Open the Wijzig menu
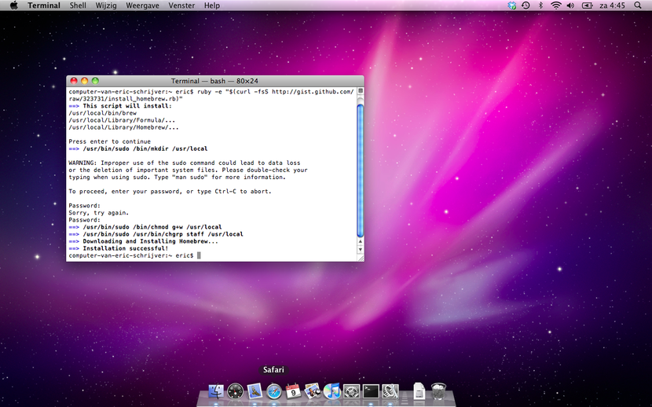The height and width of the screenshot is (407, 652). tap(106, 5)
